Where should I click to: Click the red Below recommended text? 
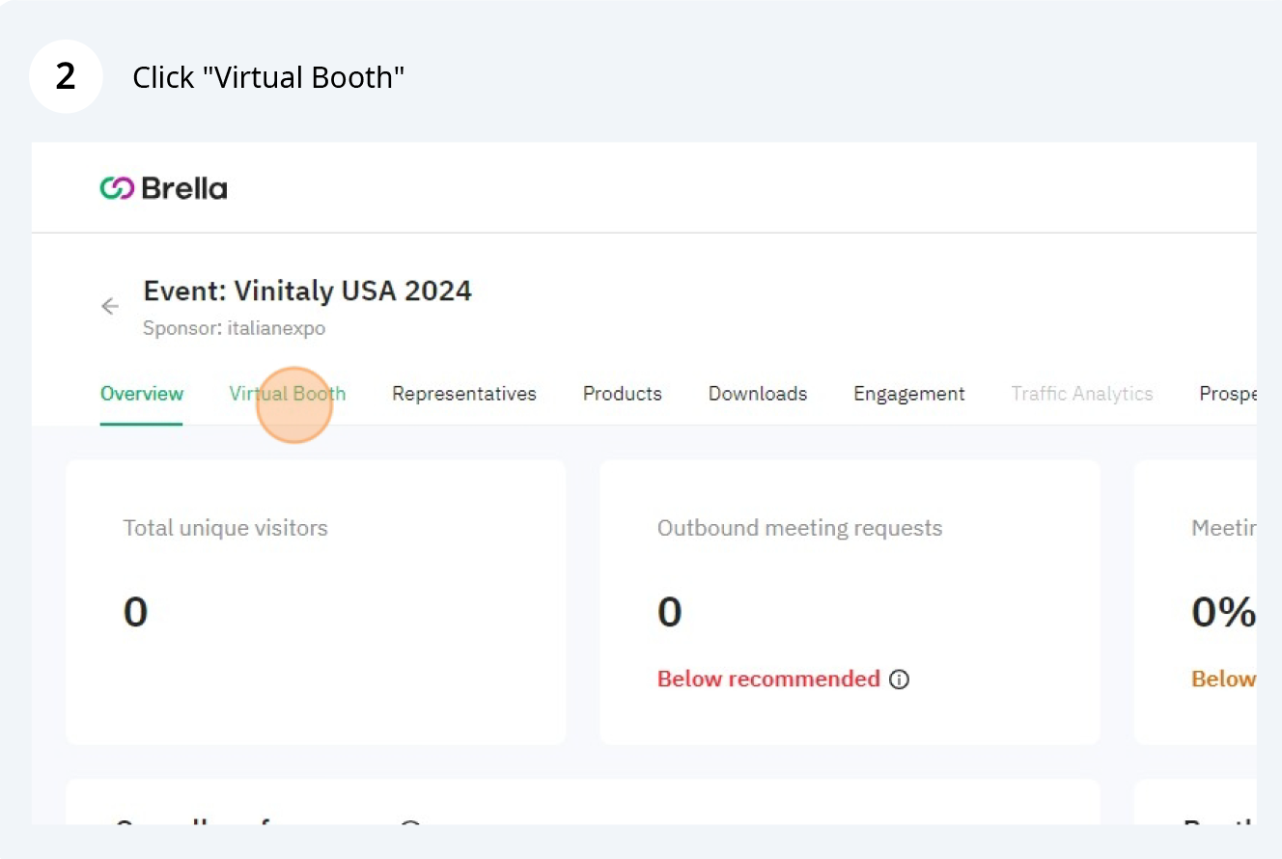point(768,679)
